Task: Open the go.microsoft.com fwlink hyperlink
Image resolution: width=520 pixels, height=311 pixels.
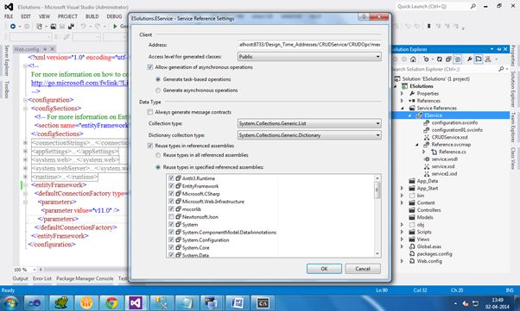Action: click(x=79, y=83)
